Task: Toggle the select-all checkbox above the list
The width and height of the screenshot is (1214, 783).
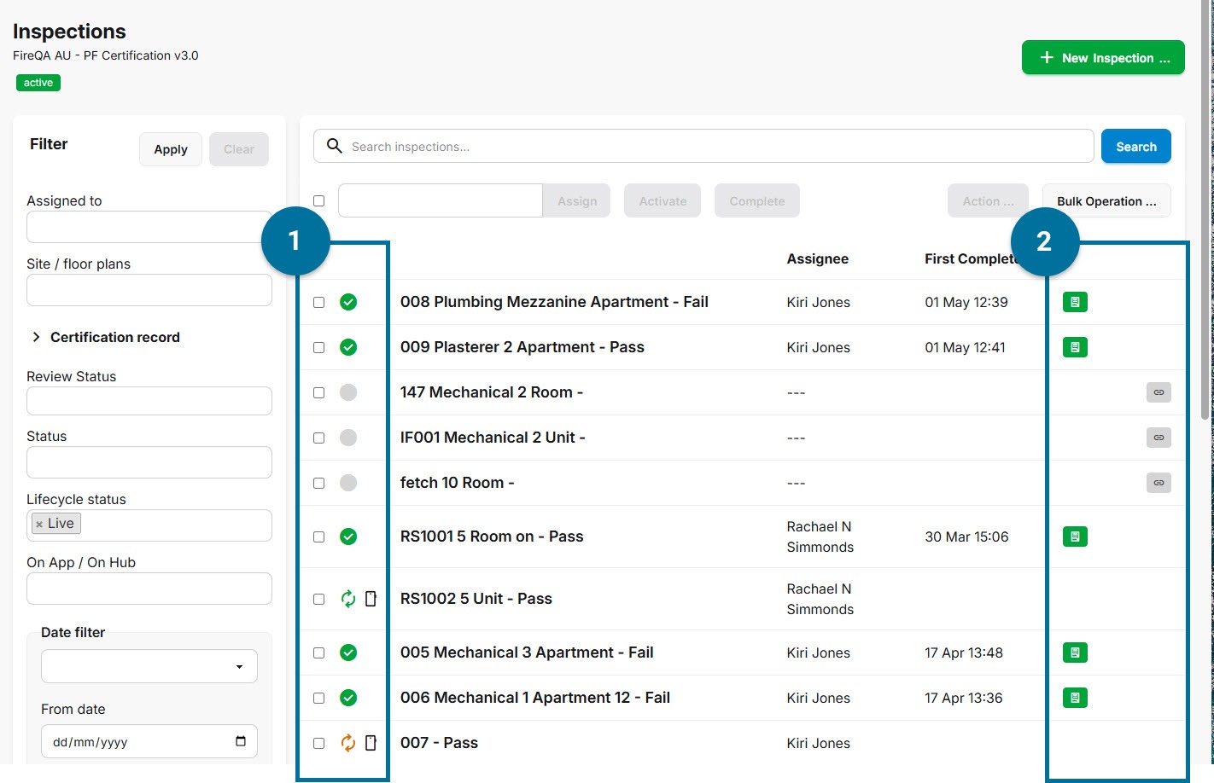Action: coord(318,200)
